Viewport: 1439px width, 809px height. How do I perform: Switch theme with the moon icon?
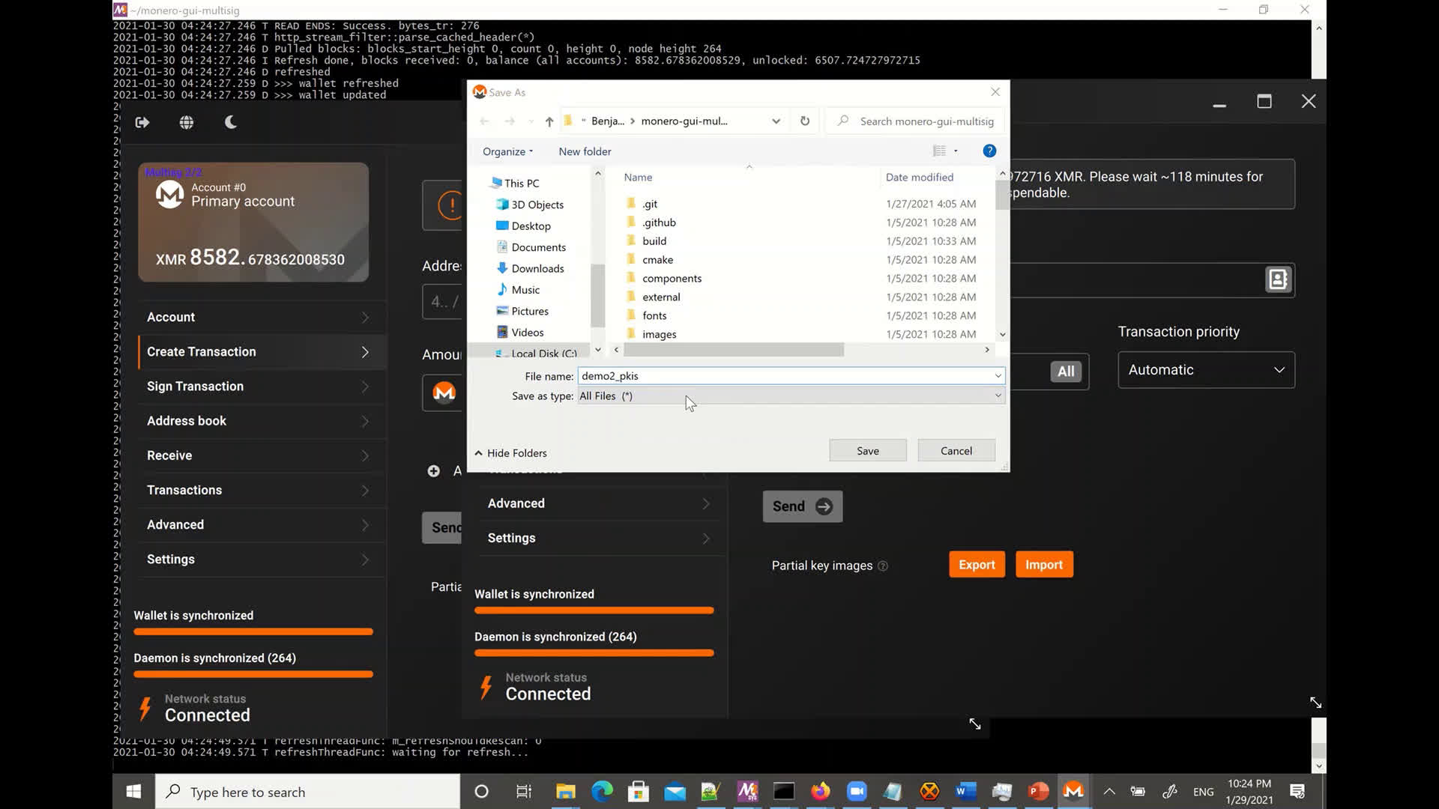(230, 121)
